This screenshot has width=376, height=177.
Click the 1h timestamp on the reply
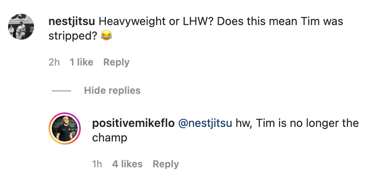(97, 164)
